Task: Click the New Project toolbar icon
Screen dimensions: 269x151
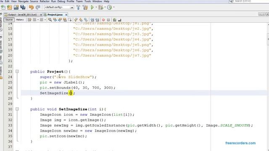Action: (10, 8)
